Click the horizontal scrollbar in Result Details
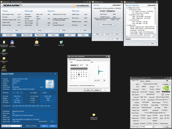The image size is (172, 129). (140, 36)
